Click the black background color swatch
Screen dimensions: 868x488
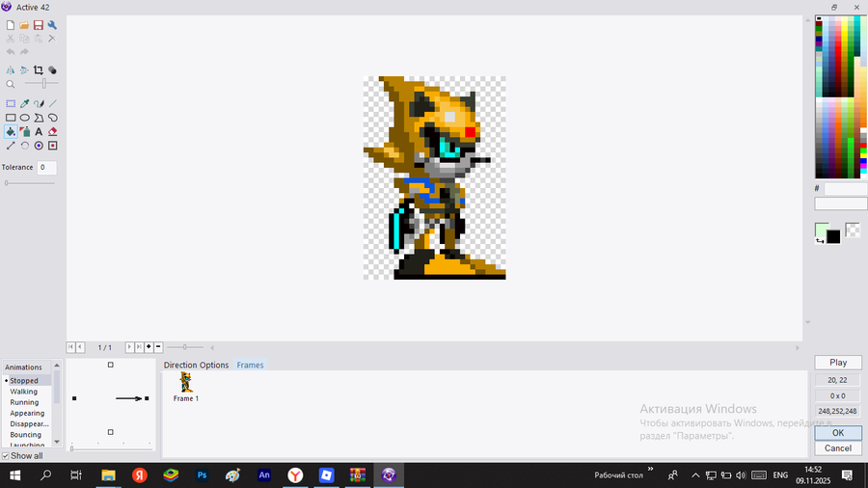pos(833,237)
